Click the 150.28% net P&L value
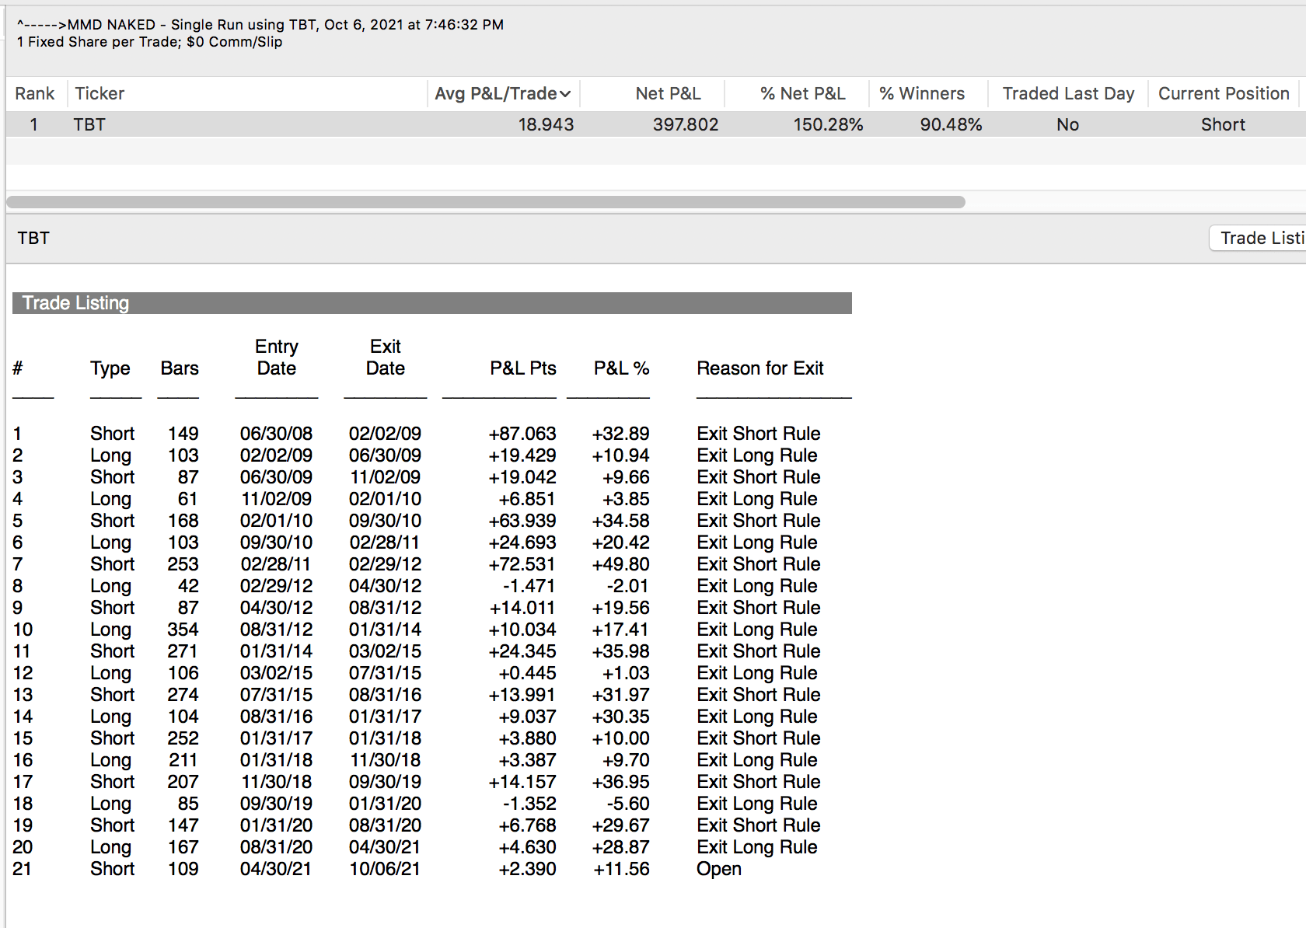This screenshot has height=928, width=1306. tap(827, 125)
